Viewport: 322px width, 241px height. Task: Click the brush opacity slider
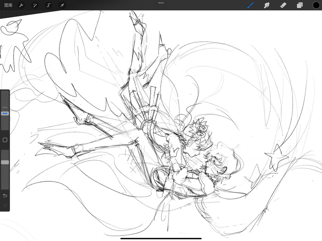coord(5,169)
